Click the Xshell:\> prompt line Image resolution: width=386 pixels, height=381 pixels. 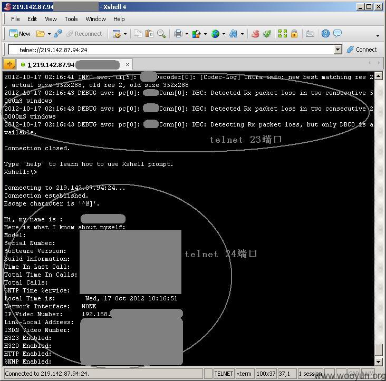click(21, 172)
